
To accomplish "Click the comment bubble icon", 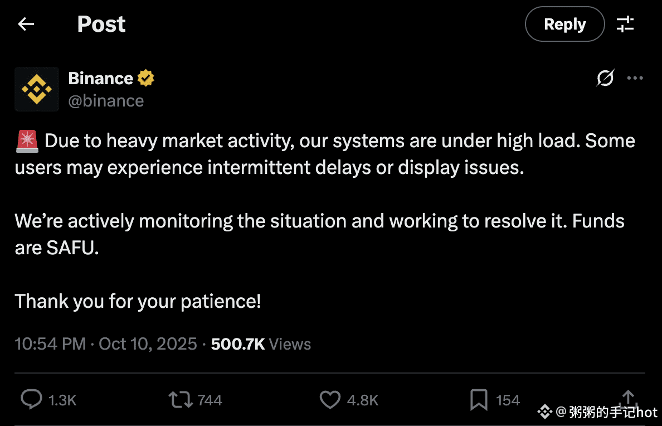I will coord(32,399).
